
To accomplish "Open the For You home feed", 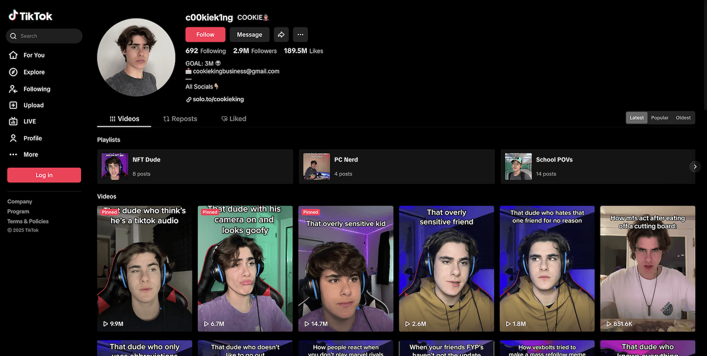I will coord(33,55).
